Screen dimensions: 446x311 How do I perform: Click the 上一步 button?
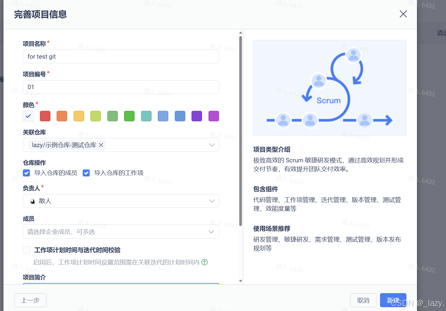coord(30,300)
